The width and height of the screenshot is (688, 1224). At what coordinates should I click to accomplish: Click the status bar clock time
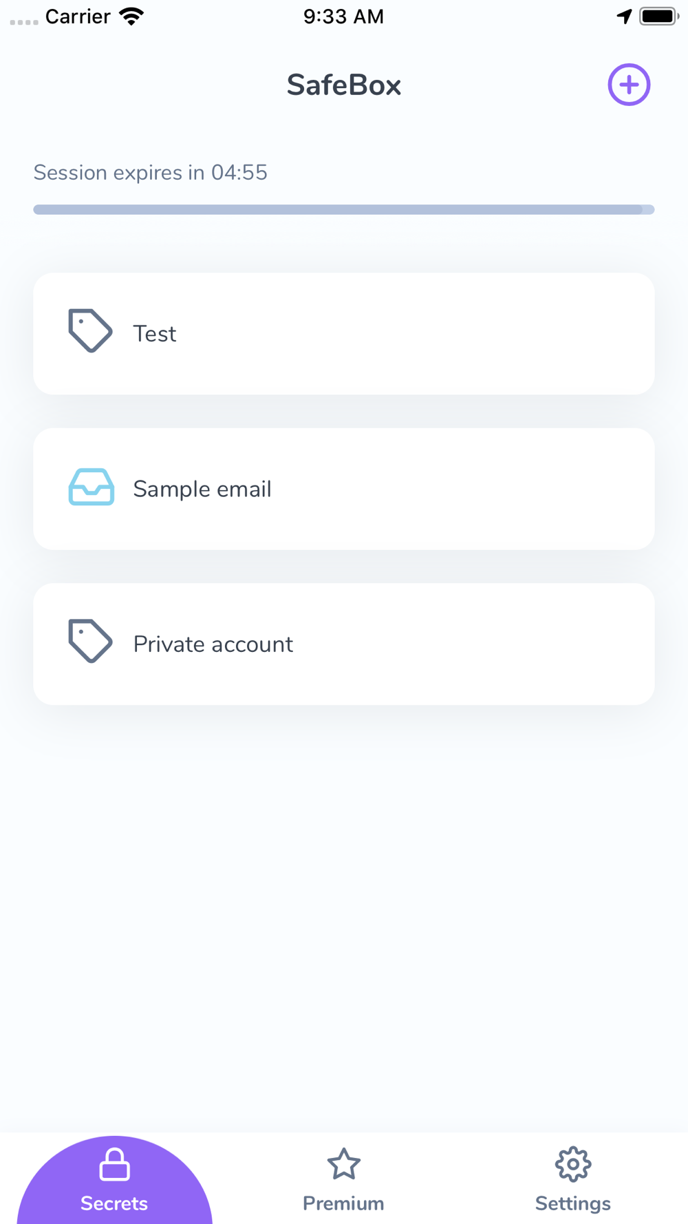(x=343, y=17)
